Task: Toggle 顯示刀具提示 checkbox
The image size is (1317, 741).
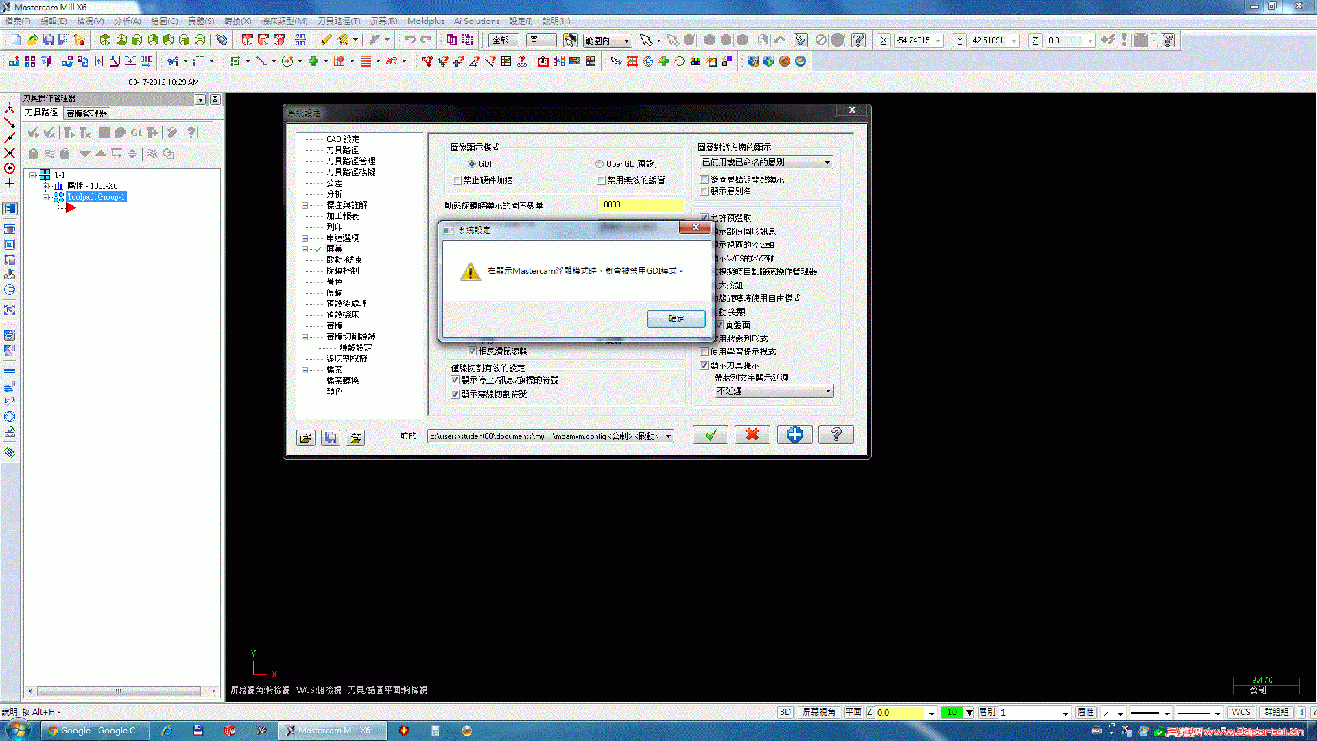Action: point(704,366)
